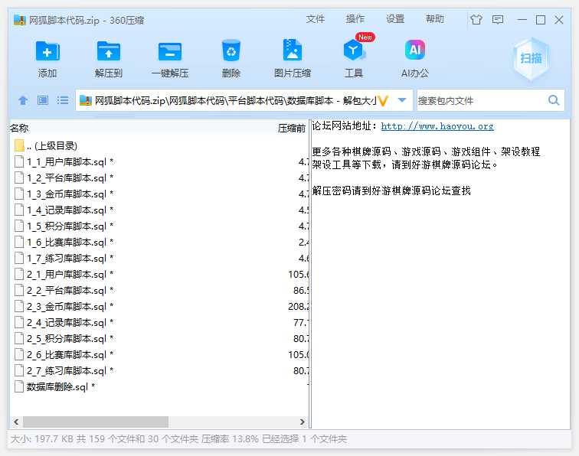This screenshot has height=456, width=579.
Task: Click the 扫描 (Scan) hexagon button
Action: (x=531, y=59)
